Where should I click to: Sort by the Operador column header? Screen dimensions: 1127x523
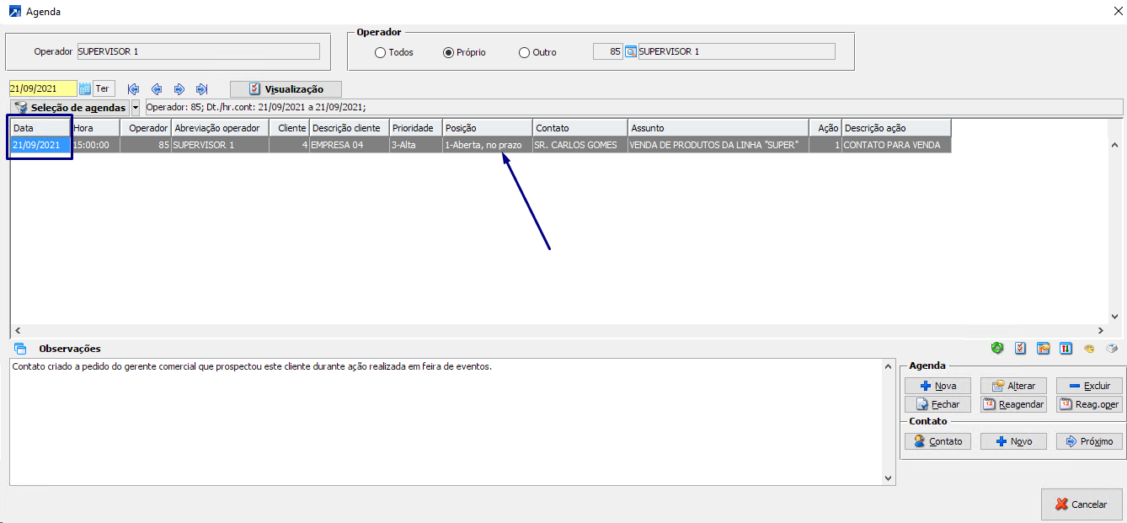tap(145, 128)
